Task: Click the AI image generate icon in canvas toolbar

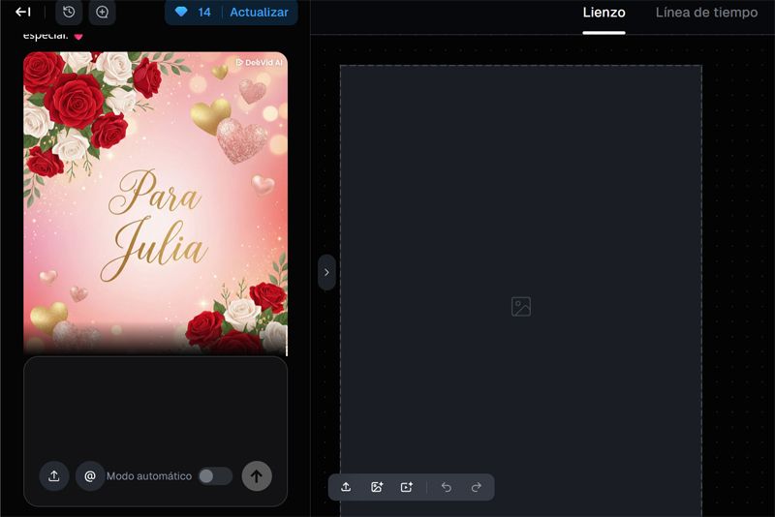Action: click(377, 487)
